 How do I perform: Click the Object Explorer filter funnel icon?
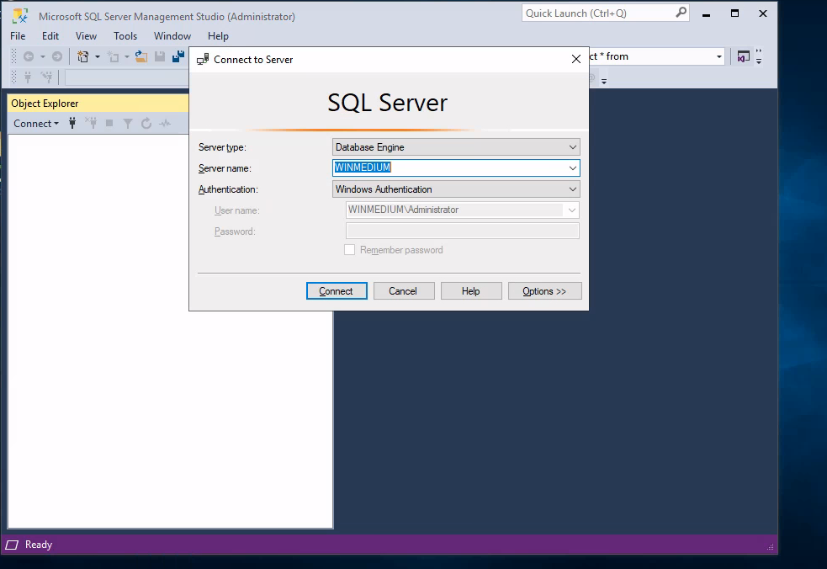[128, 124]
